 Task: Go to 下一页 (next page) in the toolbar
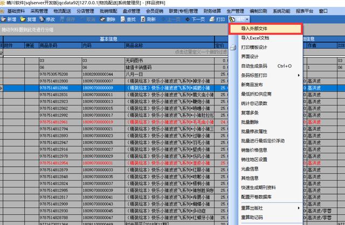(x=195, y=19)
